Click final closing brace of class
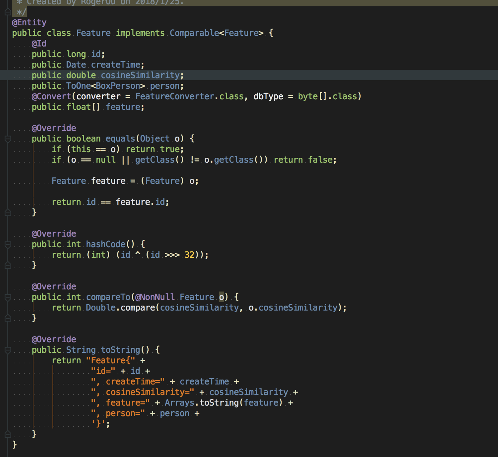 point(14,445)
